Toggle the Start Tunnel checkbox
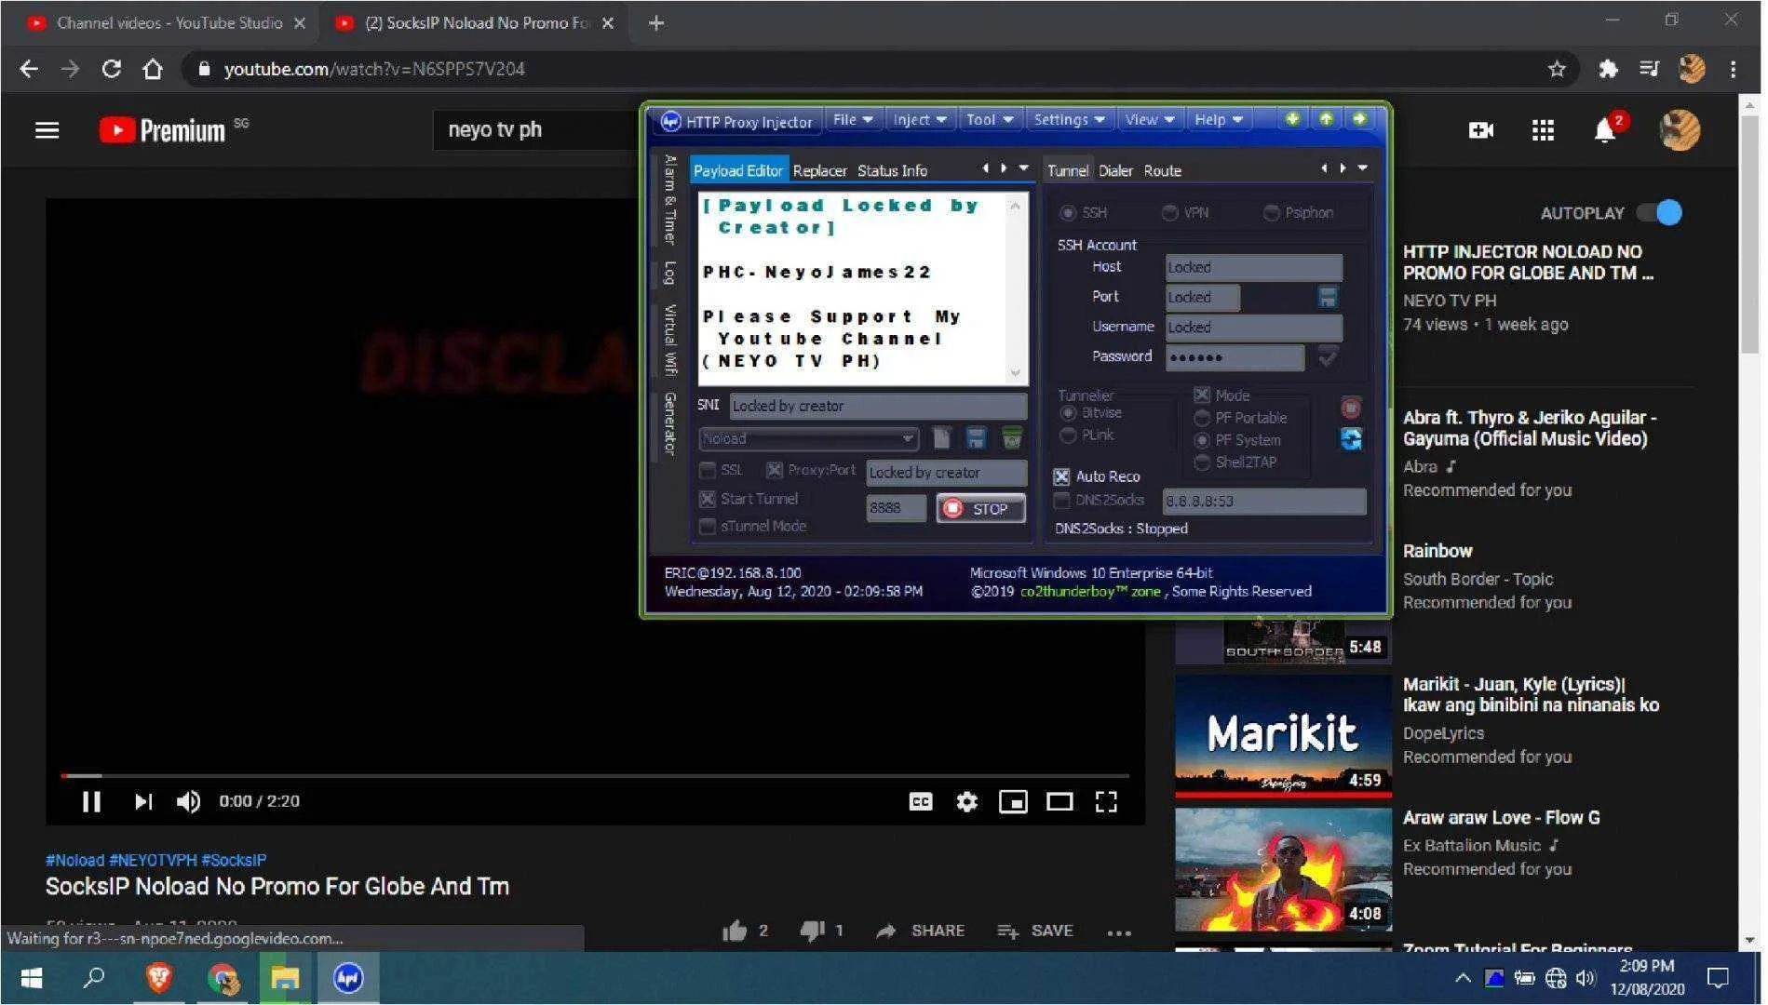 tap(708, 499)
